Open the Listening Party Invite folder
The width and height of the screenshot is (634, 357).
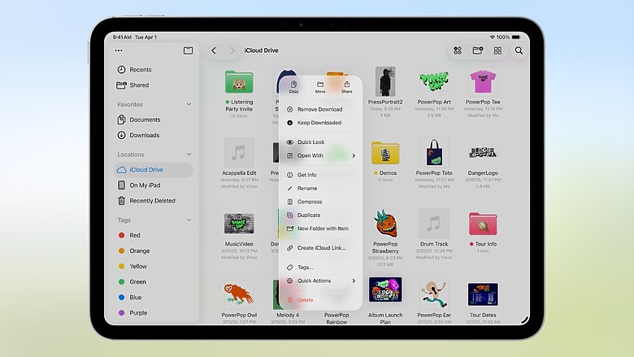239,82
